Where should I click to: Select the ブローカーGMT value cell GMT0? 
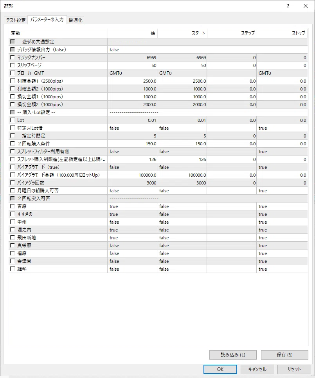click(132, 73)
